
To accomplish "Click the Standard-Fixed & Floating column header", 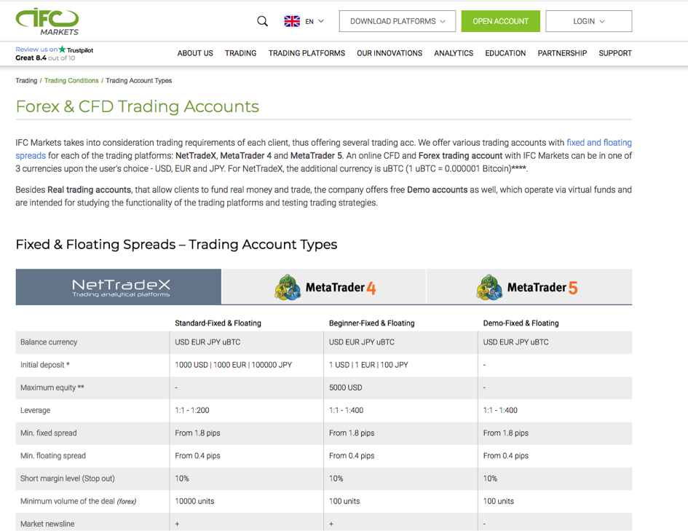I will point(218,323).
